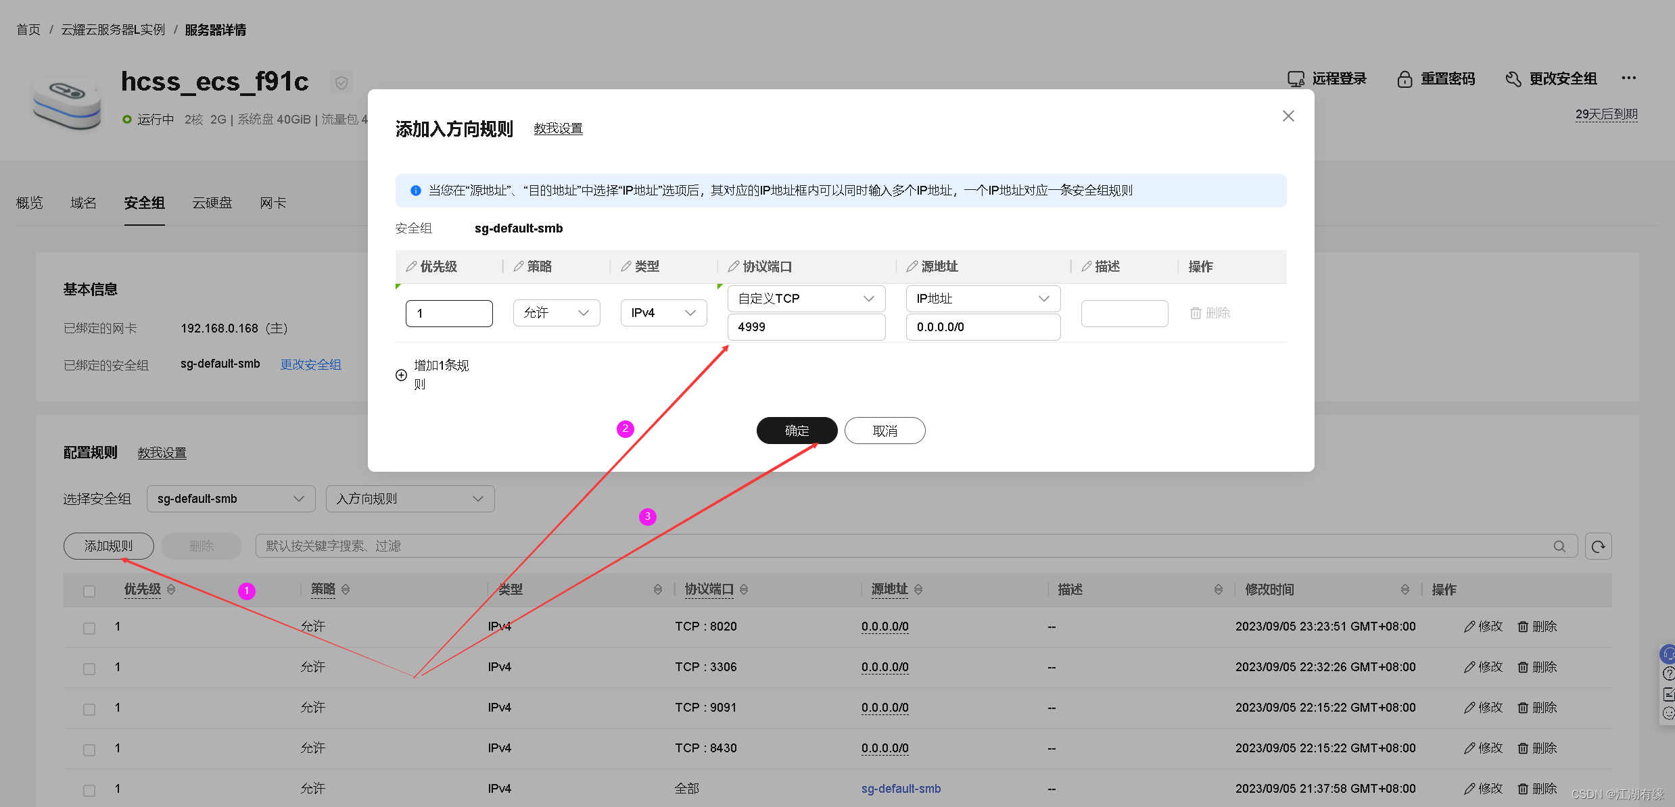Viewport: 1675px width, 807px height.
Task: Open the 教我设置 help link in the dialog
Action: 558,128
